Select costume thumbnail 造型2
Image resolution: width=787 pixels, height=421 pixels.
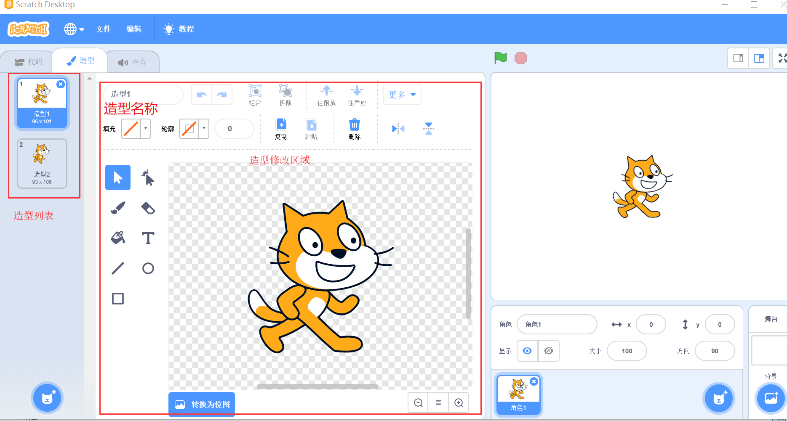[42, 164]
